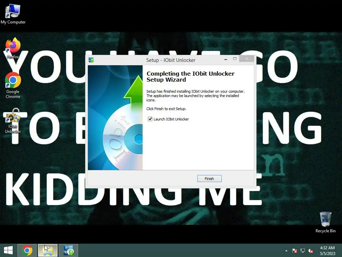Viewport: 342px width, 257px height.
Task: Select the Recycle Bin icon
Action: point(325,222)
